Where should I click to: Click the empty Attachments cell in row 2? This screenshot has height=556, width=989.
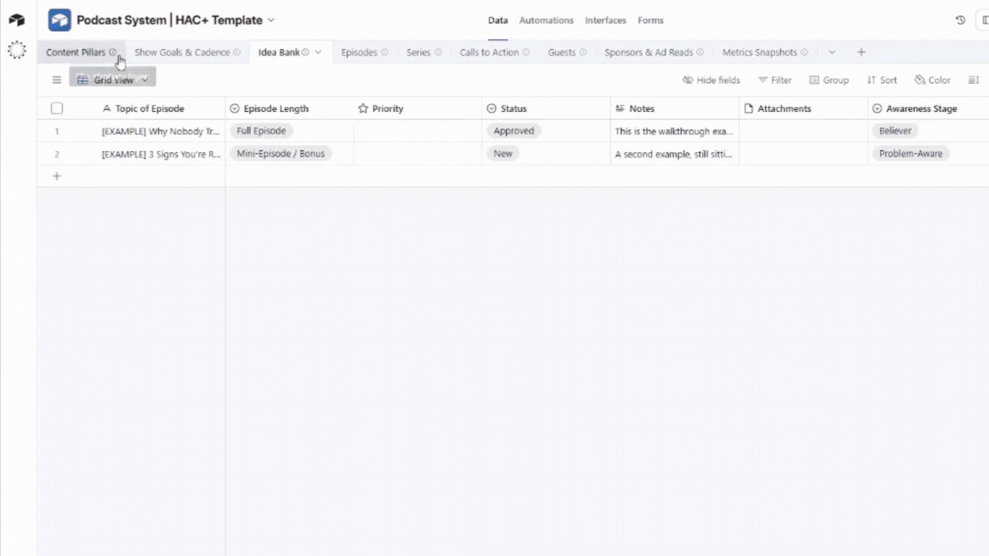tap(803, 154)
